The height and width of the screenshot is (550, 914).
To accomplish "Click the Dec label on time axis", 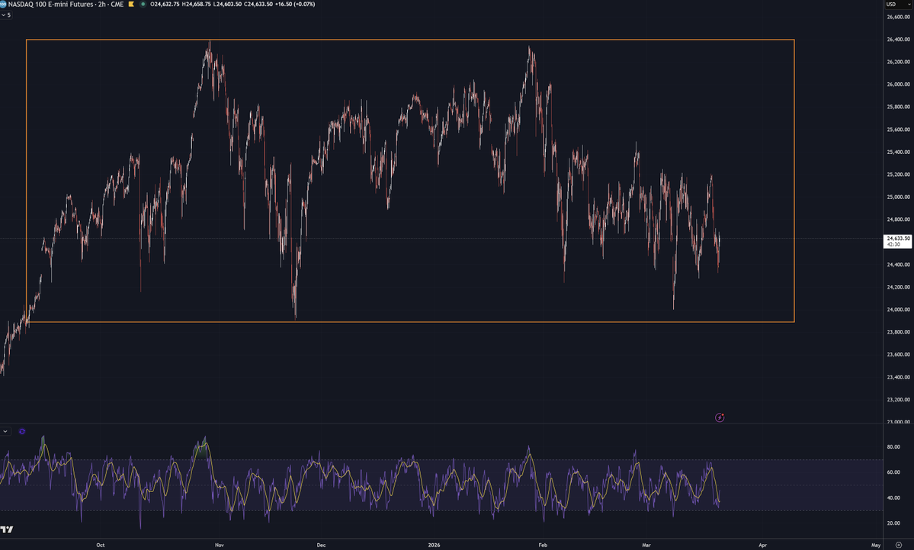I will pyautogui.click(x=321, y=545).
